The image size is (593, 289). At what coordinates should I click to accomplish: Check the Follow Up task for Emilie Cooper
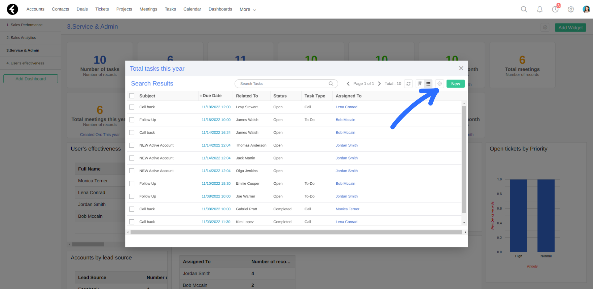point(132,183)
